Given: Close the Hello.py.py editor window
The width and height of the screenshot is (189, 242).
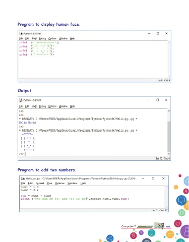Looking at the screenshot, I should (x=163, y=178).
